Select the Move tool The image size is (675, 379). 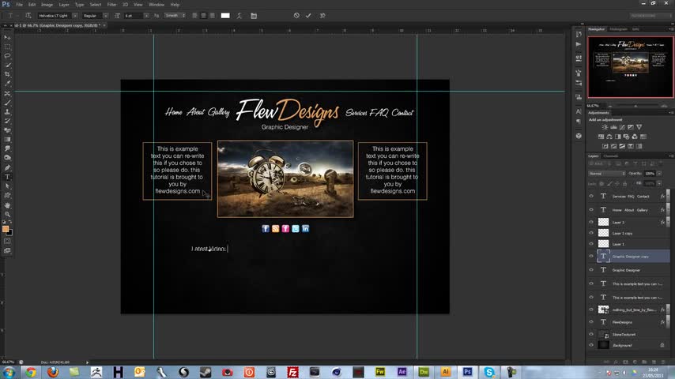coord(8,37)
